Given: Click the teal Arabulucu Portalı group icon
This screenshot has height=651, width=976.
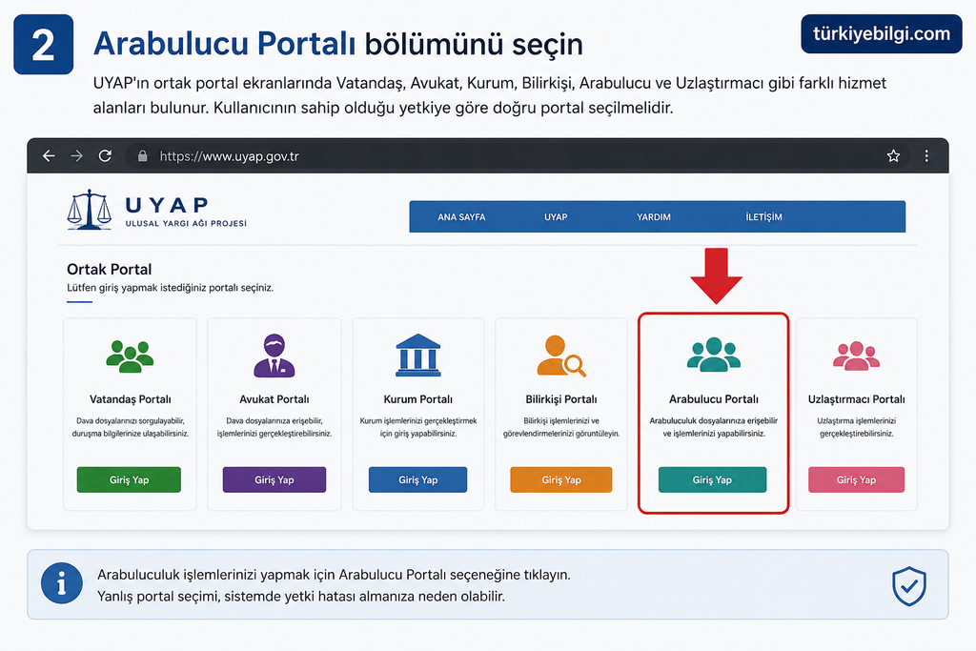Looking at the screenshot, I should 713,355.
